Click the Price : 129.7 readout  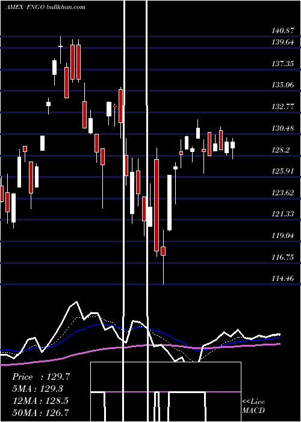coord(41,377)
